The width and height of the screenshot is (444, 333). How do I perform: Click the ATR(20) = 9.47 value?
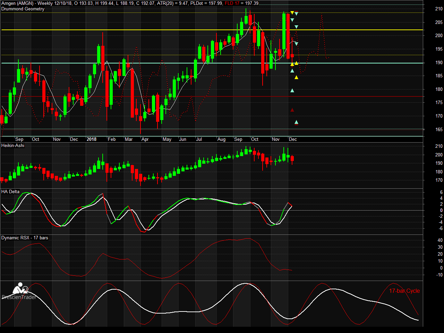pos(172,3)
